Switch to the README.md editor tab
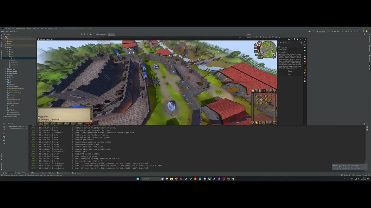Screen dimensions: 371x208 [x=101, y=34]
